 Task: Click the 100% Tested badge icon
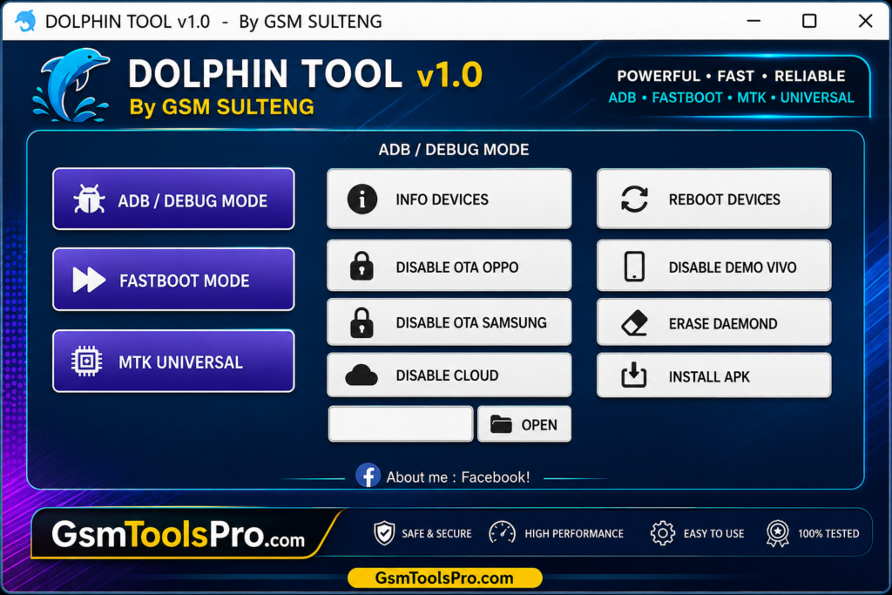778,533
